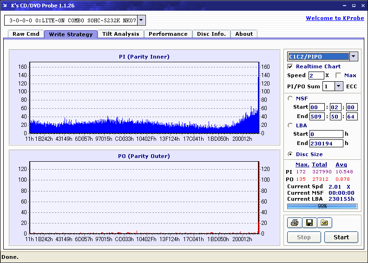Enable the Max speed checkbox
368x263 pixels.
tap(338, 75)
